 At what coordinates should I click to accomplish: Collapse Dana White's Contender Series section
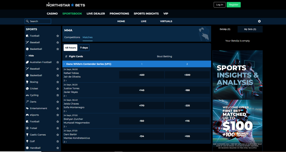click(x=64, y=64)
